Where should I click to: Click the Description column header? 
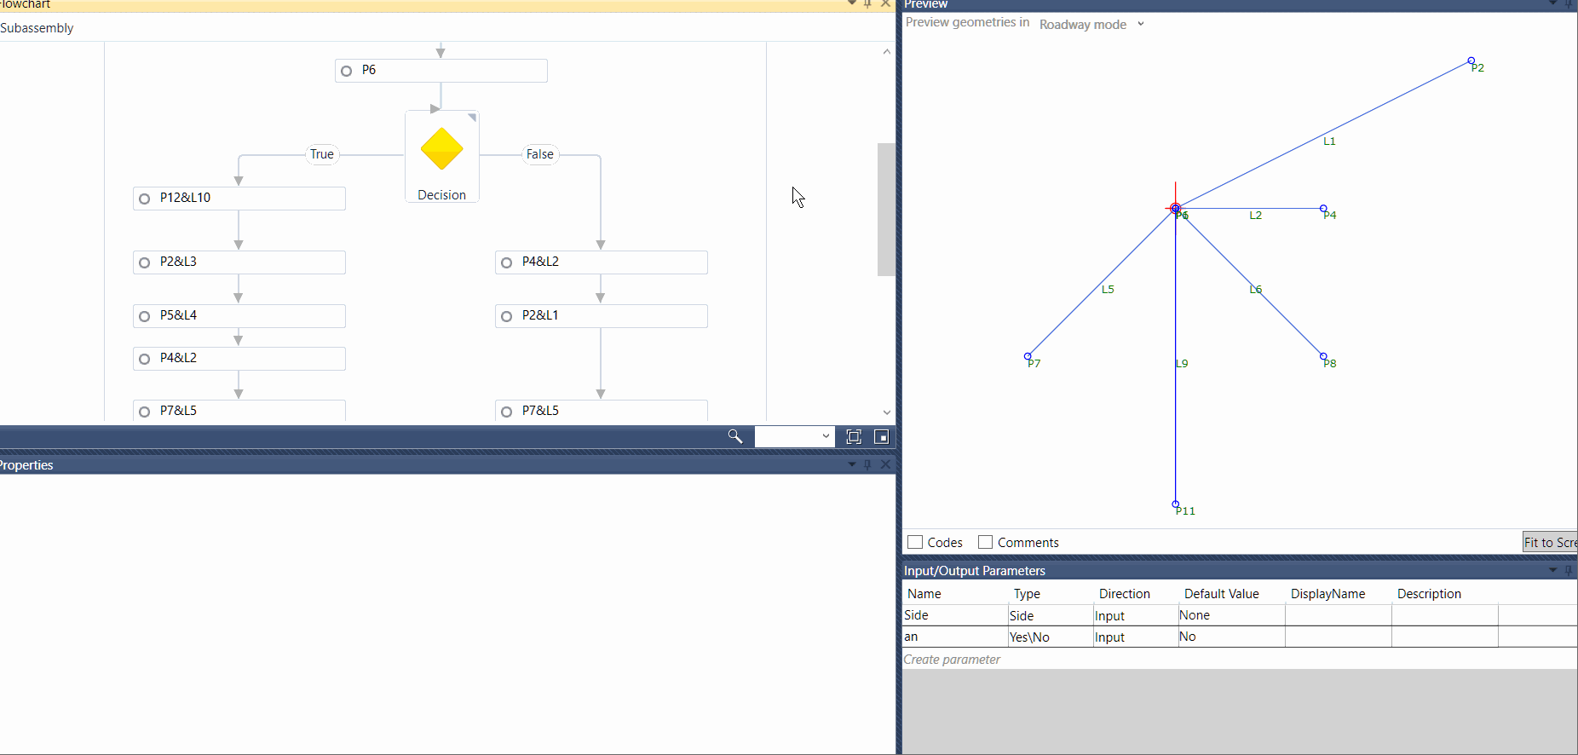coord(1429,594)
